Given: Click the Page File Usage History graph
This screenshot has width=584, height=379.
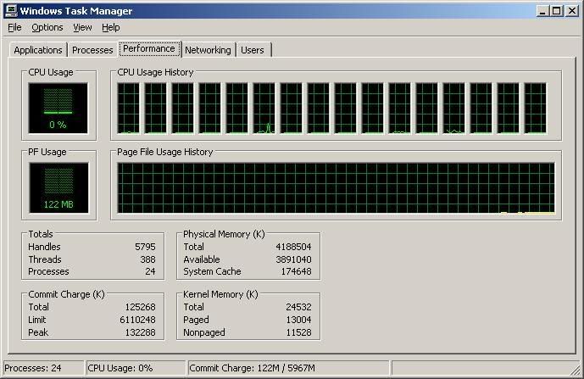Looking at the screenshot, I should pos(336,188).
